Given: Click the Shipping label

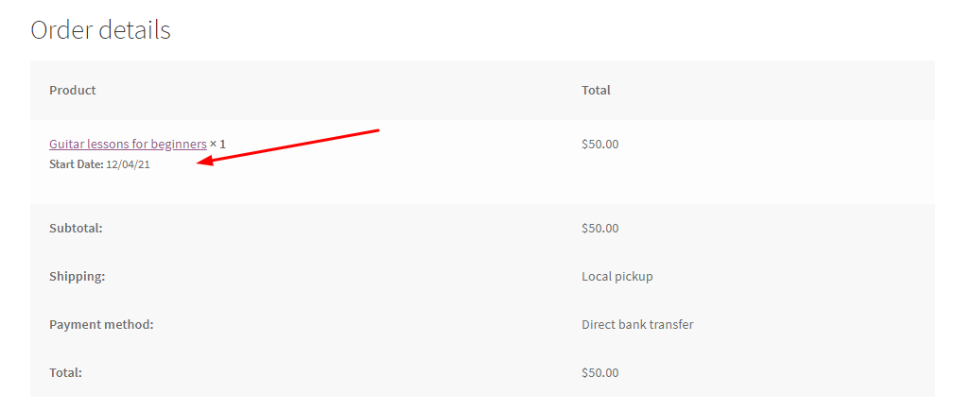Looking at the screenshot, I should (78, 277).
